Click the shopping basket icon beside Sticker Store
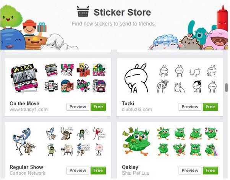Viewport: 230px width, 180px height. [x=83, y=11]
